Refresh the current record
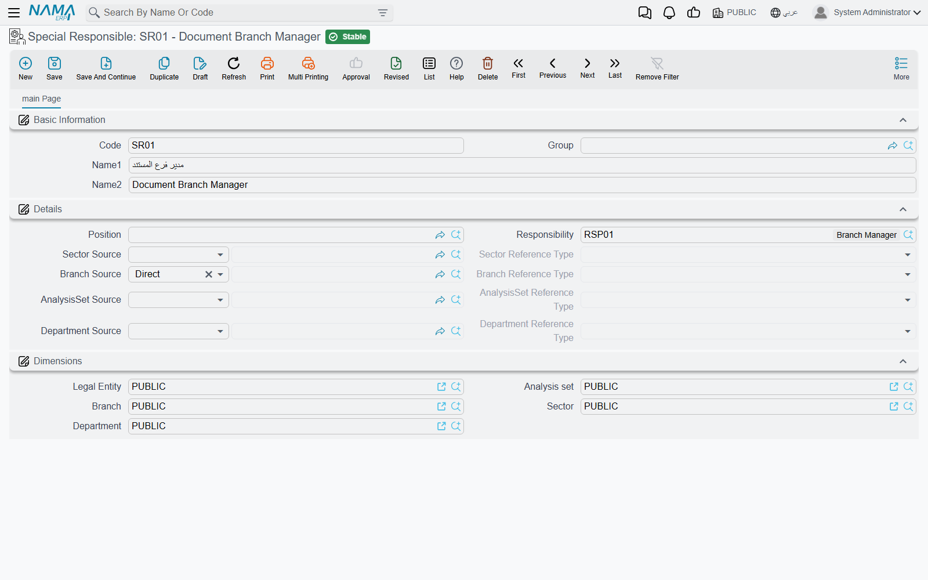Viewport: 928px width, 580px height. [234, 68]
